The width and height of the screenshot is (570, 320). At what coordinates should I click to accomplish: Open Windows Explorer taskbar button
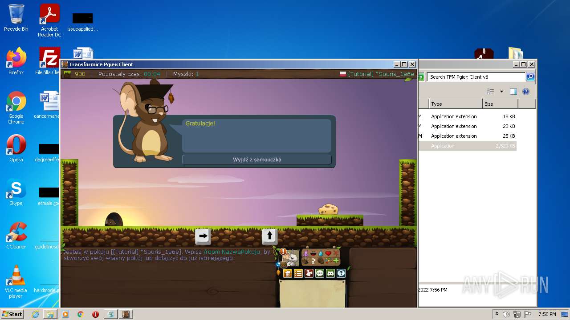(50, 314)
